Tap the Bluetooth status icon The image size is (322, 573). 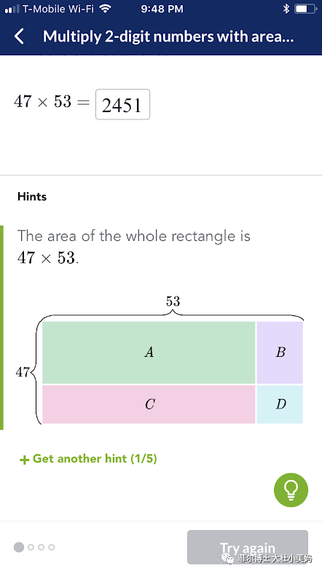coord(286,9)
